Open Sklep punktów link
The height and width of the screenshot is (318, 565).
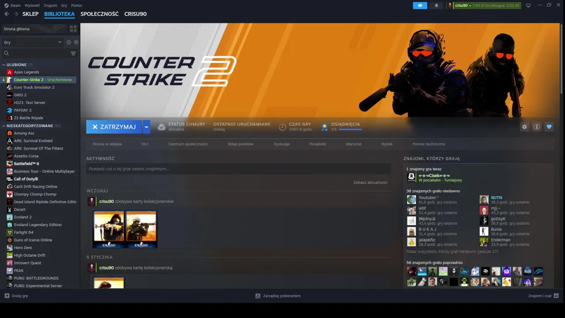(x=241, y=144)
